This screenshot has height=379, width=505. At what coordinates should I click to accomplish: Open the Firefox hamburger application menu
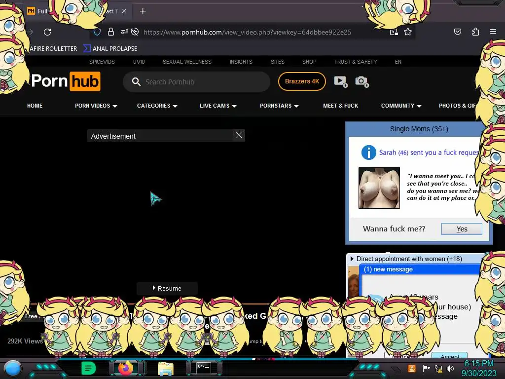pyautogui.click(x=493, y=32)
